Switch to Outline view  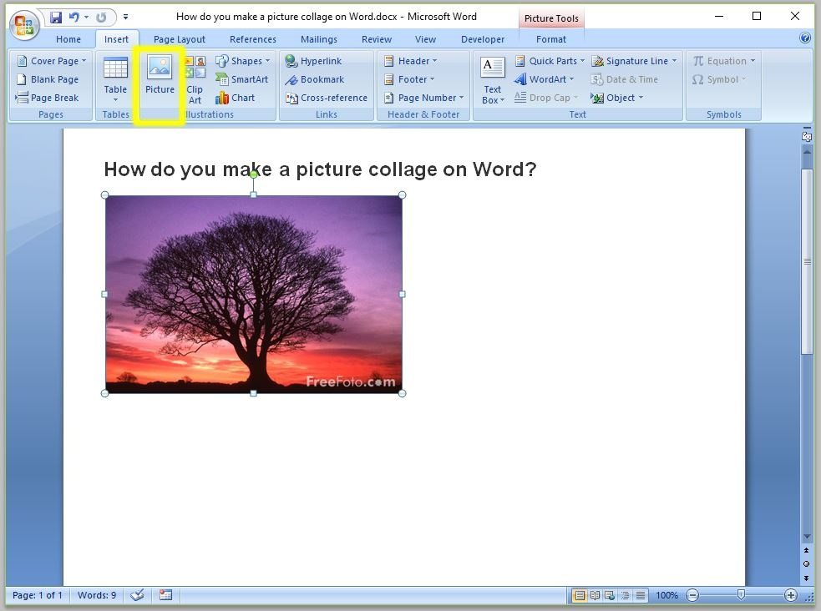tap(626, 595)
